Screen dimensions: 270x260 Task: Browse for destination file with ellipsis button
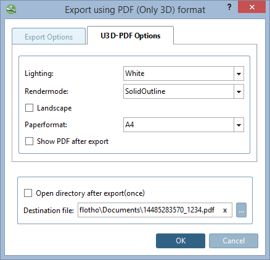(241, 210)
